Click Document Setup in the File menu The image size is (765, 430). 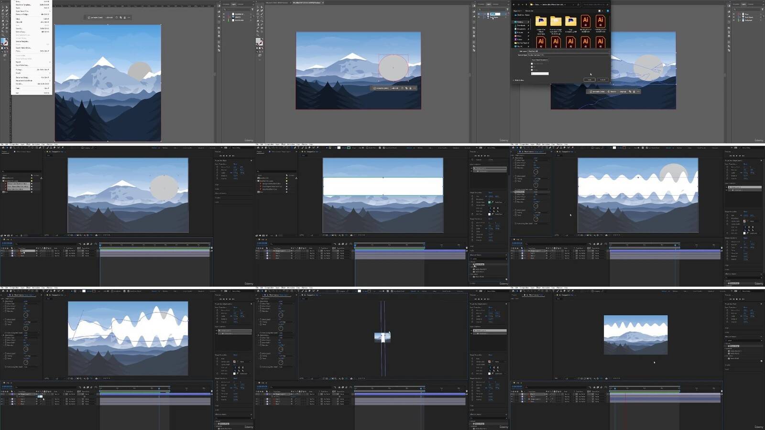tap(22, 77)
